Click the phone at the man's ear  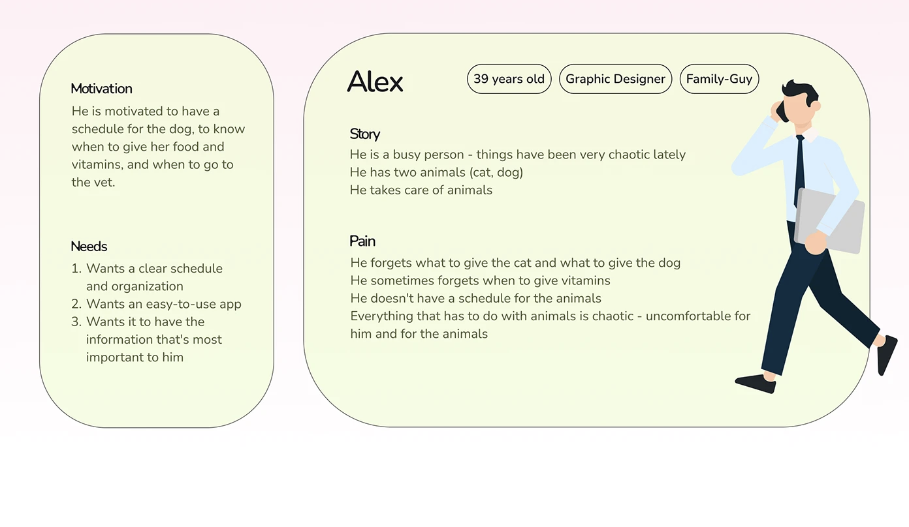781,112
